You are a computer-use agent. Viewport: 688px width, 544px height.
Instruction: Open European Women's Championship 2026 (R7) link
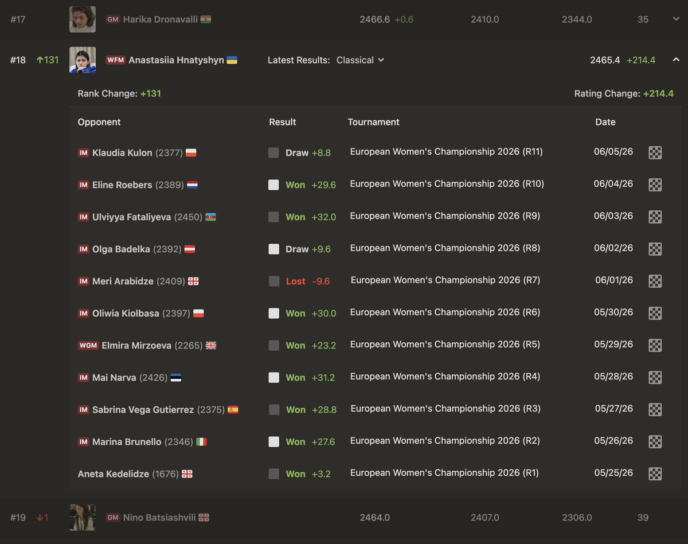pos(445,280)
